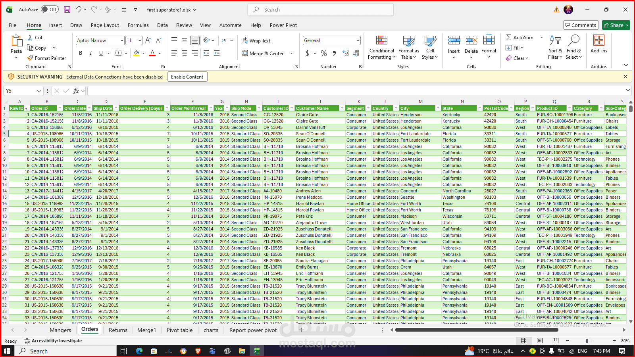Click External Data Connections disabled link
This screenshot has width=635, height=357.
coord(114,77)
